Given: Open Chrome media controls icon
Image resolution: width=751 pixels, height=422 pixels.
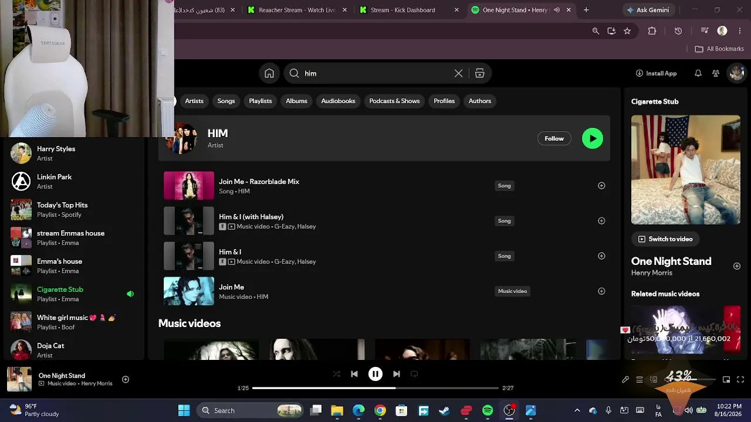Looking at the screenshot, I should coord(705,31).
